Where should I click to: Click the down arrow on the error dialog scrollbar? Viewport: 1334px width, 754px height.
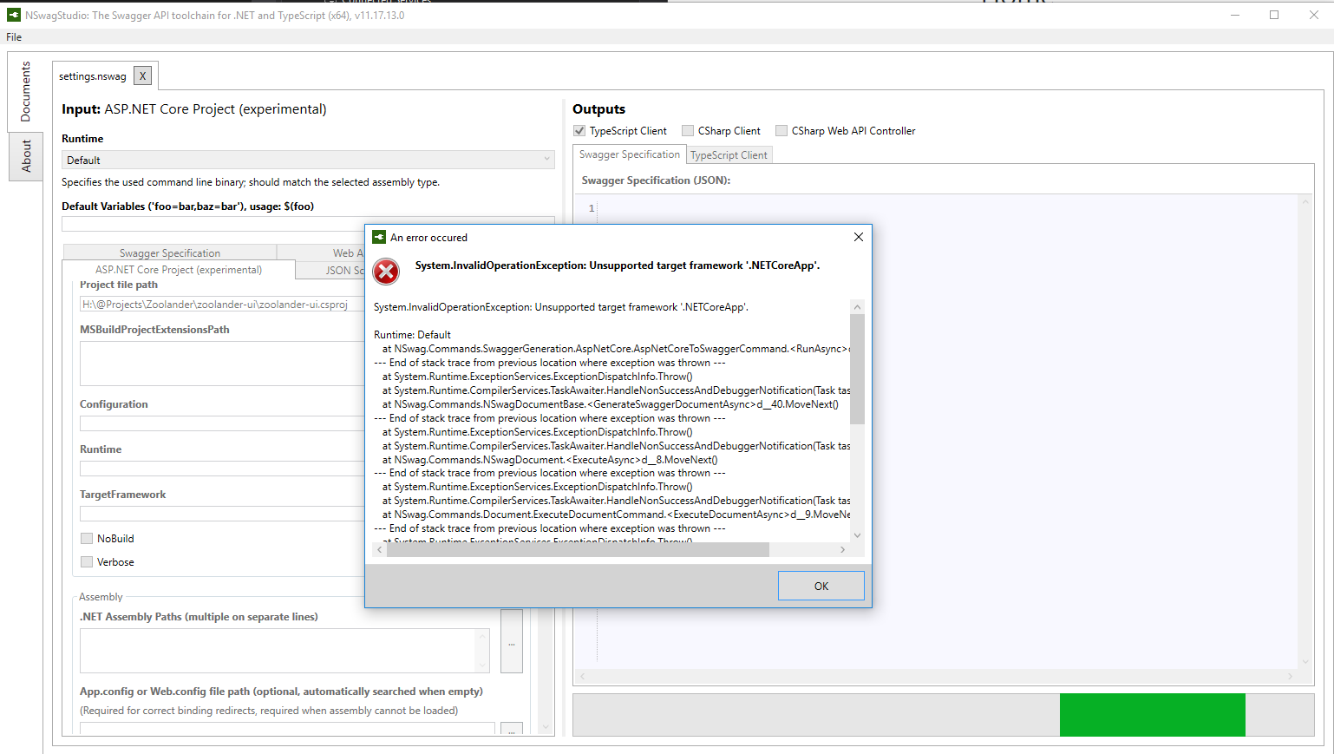point(857,534)
